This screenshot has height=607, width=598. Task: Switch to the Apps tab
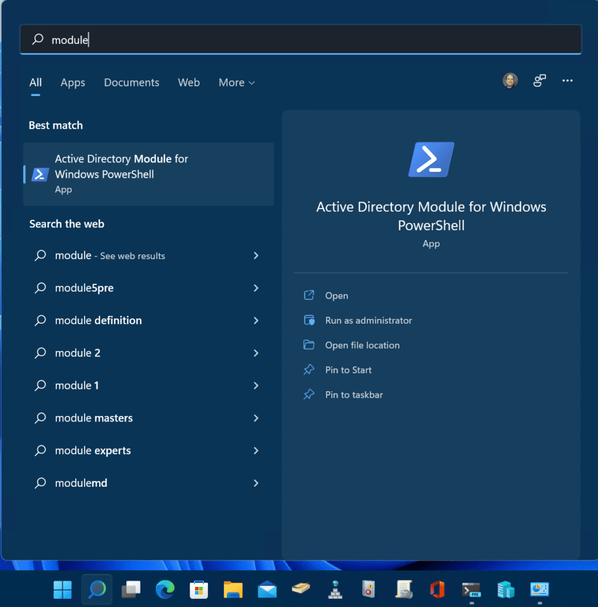click(x=72, y=82)
